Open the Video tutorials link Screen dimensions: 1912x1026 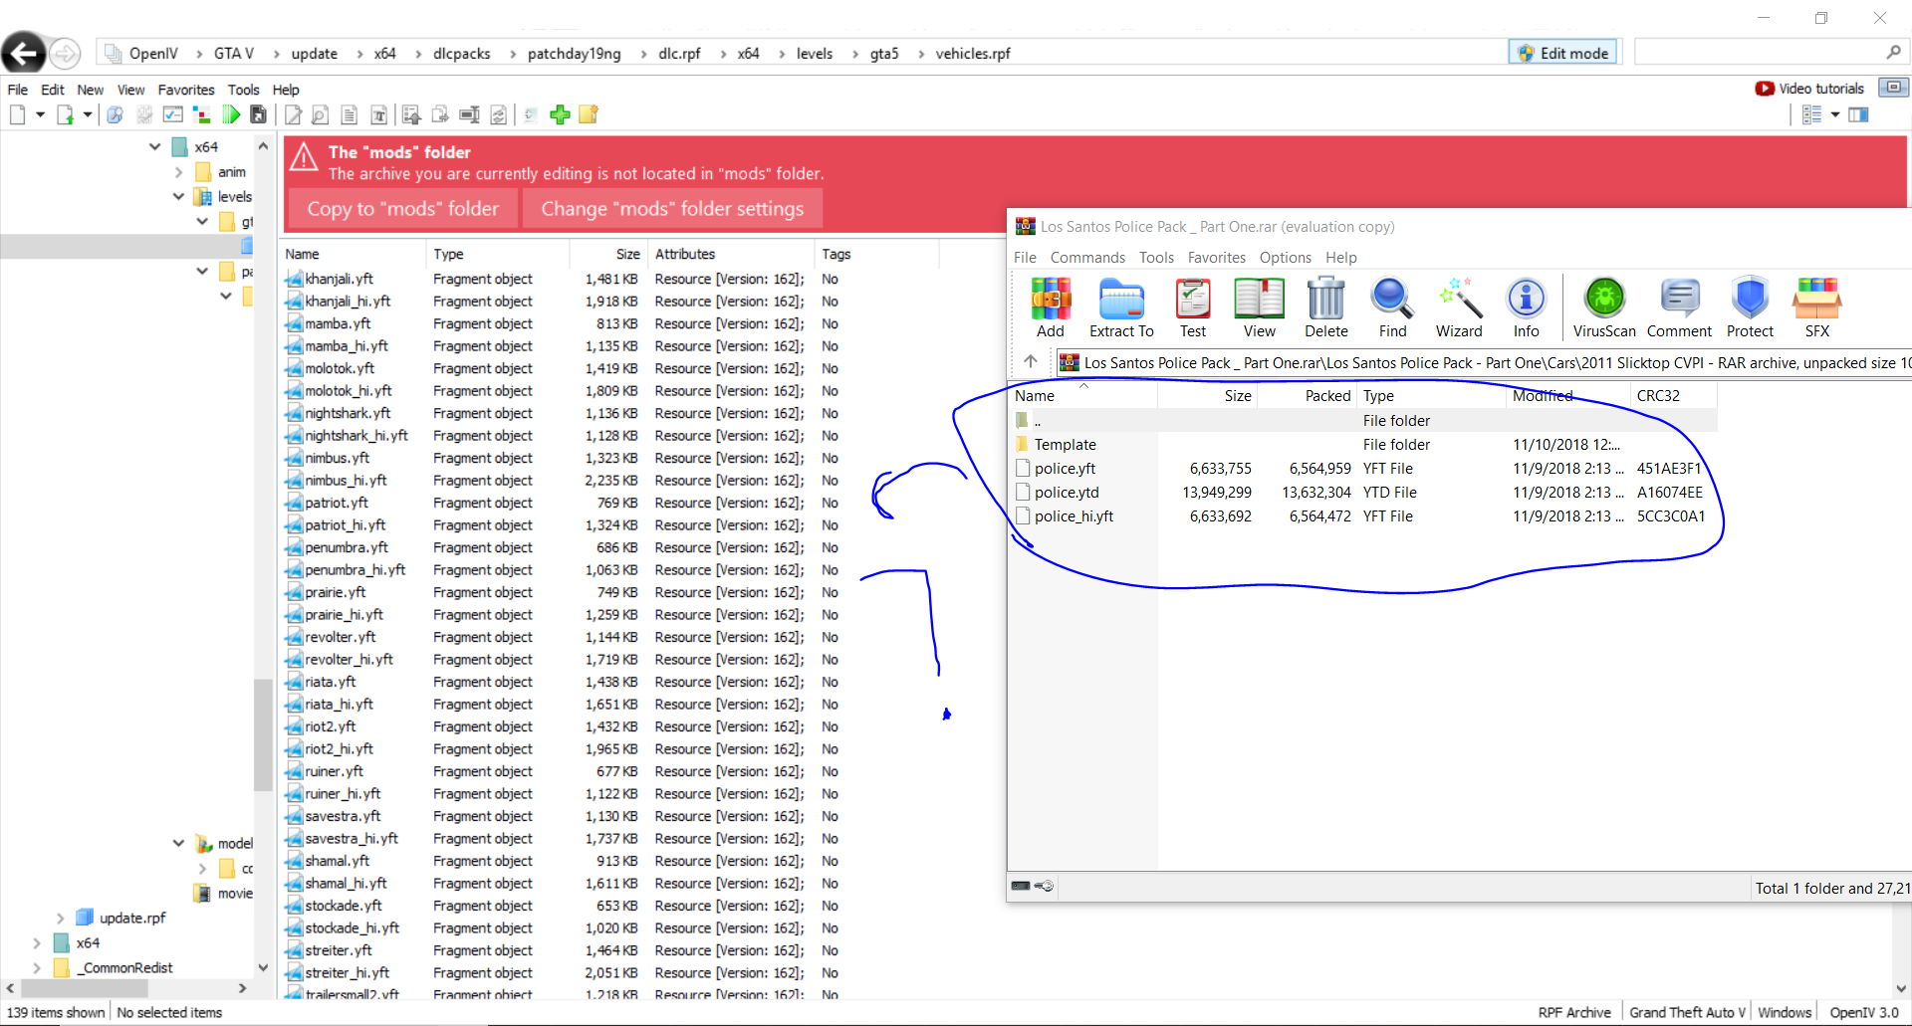(x=1809, y=89)
